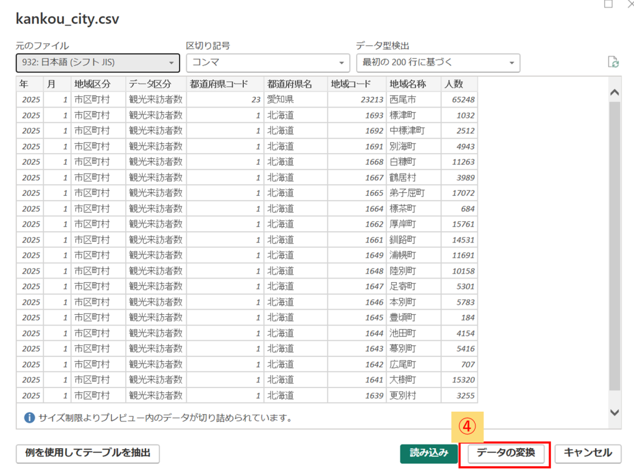Click the 人数 value 14531
The height and width of the screenshot is (473, 634).
459,240
